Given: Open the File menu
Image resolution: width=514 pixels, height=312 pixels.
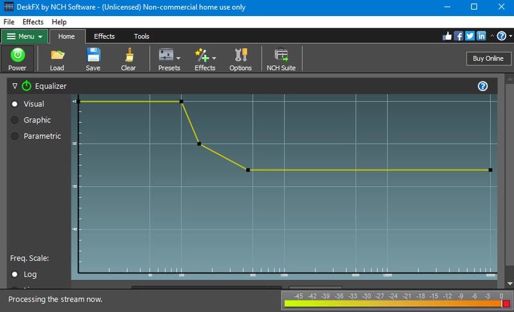Looking at the screenshot, I should [x=9, y=22].
